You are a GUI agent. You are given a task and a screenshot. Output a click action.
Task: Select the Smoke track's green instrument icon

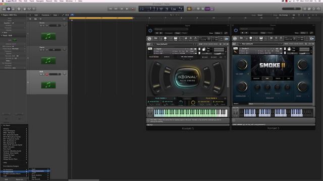(48, 36)
